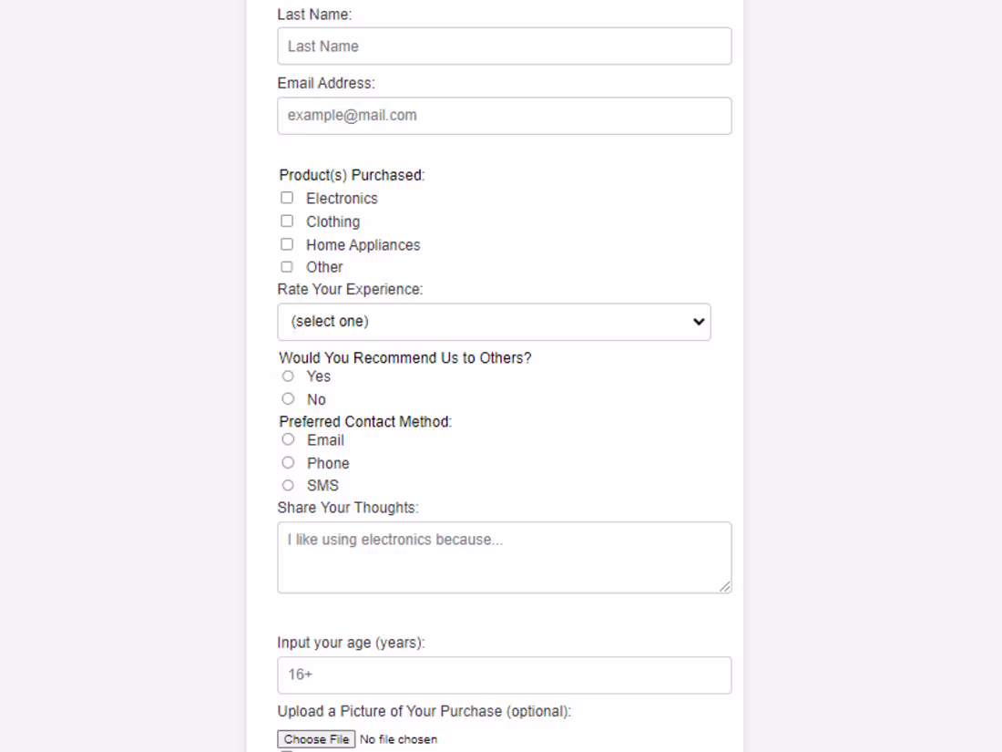Viewport: 1002px width, 752px height.
Task: Click the dropdown chevron for experience rating
Action: (698, 322)
